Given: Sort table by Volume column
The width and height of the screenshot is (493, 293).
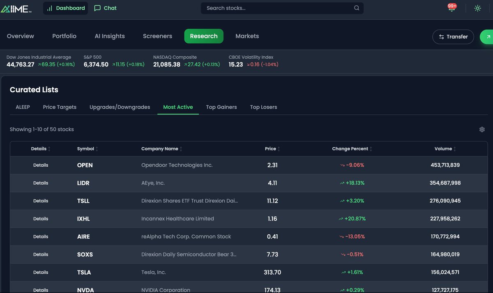Looking at the screenshot, I should 445,149.
